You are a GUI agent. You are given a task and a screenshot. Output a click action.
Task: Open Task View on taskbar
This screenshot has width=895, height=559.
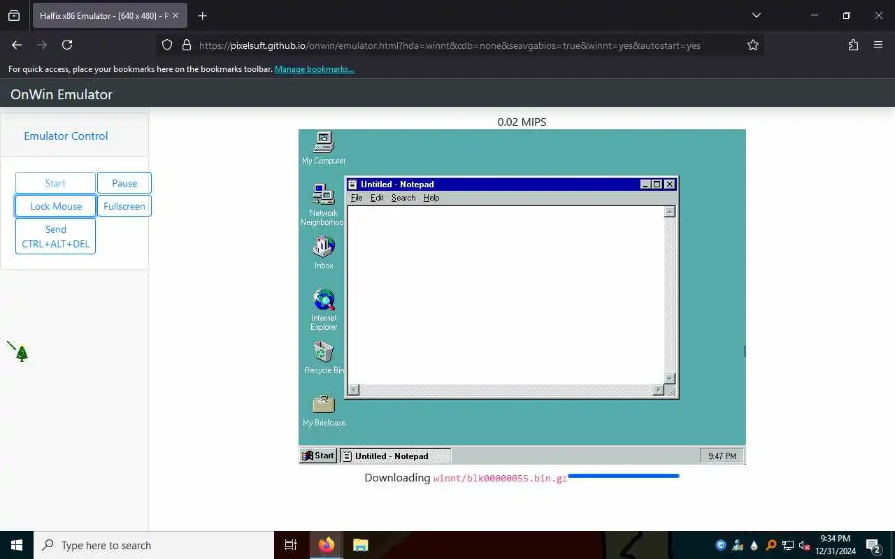tap(291, 545)
